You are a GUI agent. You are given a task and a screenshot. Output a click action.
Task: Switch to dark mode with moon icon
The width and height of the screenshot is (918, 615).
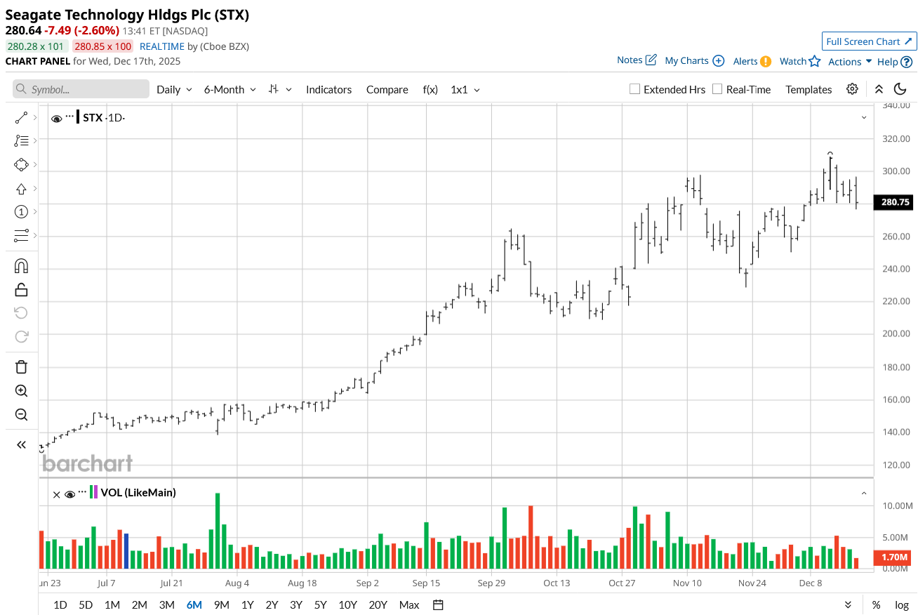point(900,89)
